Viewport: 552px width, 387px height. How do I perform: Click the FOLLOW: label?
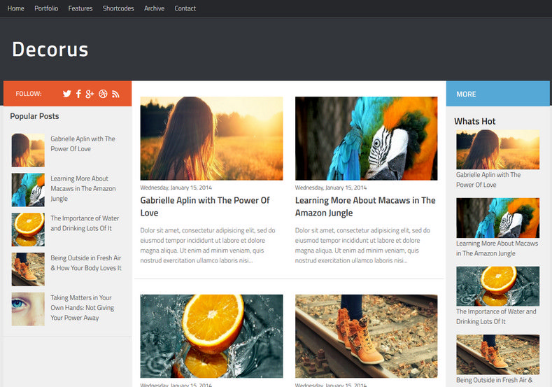coord(29,94)
